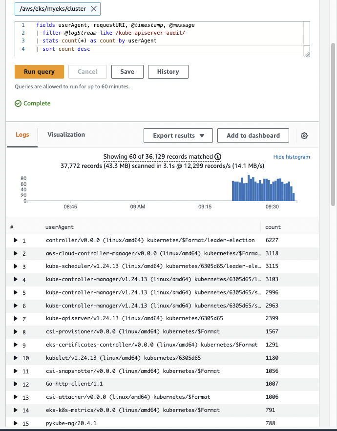Click the count value 1291
Image resolution: width=337 pixels, height=431 pixels.
tap(272, 345)
